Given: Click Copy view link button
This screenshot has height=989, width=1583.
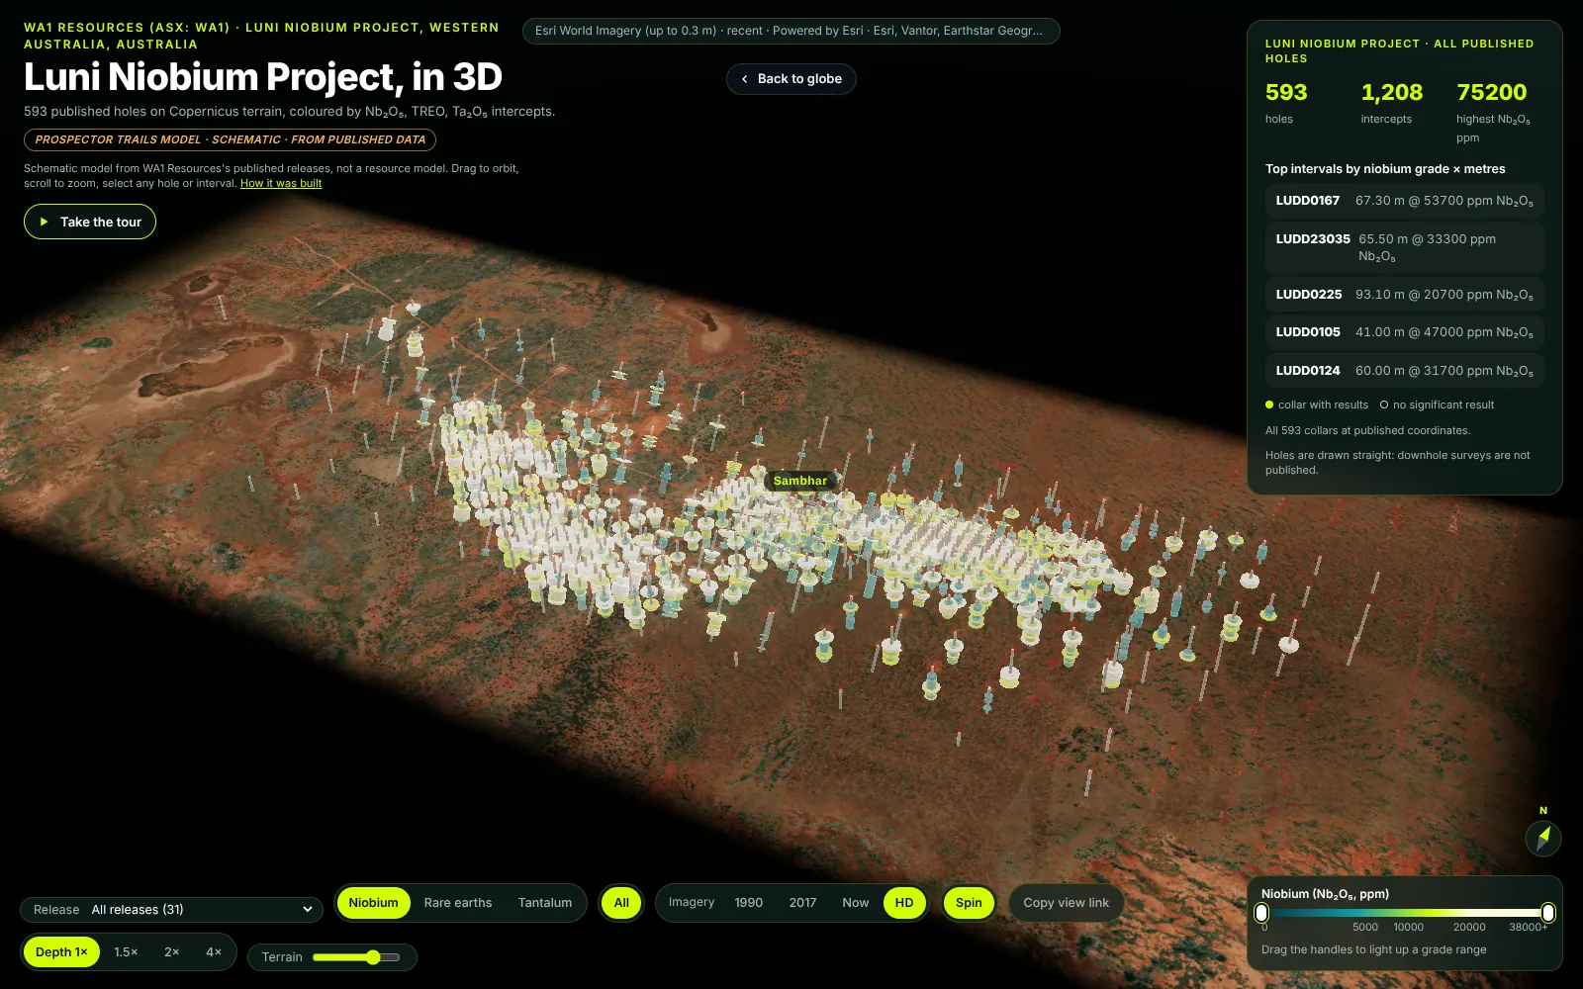Looking at the screenshot, I should [x=1066, y=903].
